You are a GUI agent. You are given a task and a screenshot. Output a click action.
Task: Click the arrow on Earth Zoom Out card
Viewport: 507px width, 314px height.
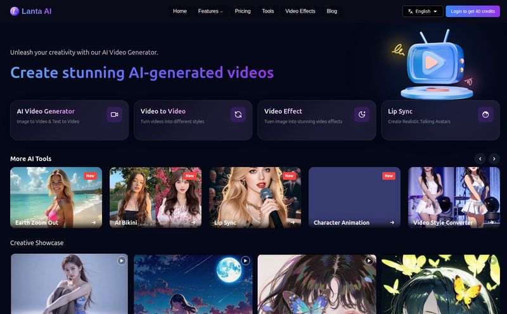coord(93,223)
